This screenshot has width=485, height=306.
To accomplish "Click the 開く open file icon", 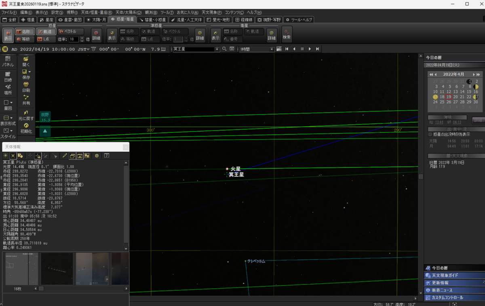I will tap(26, 62).
